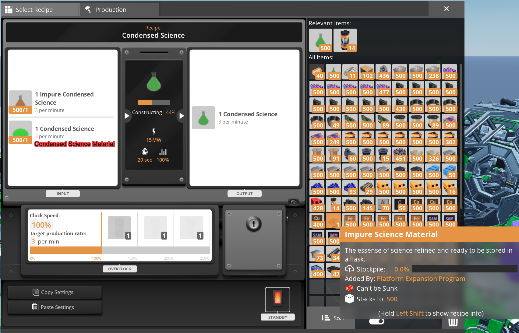Select the green flask in Relevant Items
Viewport: 519px width, 333px height.
click(320, 40)
